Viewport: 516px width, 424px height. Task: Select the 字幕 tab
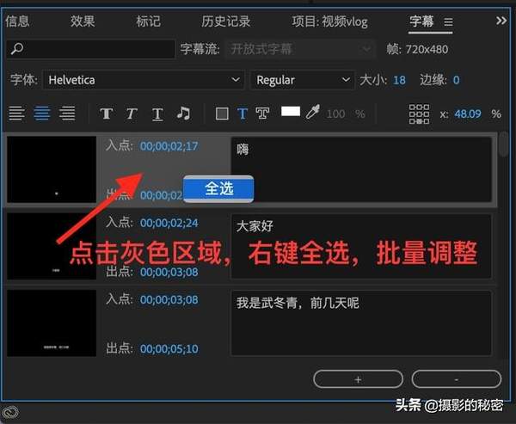point(421,22)
